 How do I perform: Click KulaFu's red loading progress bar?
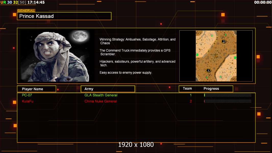228,101
